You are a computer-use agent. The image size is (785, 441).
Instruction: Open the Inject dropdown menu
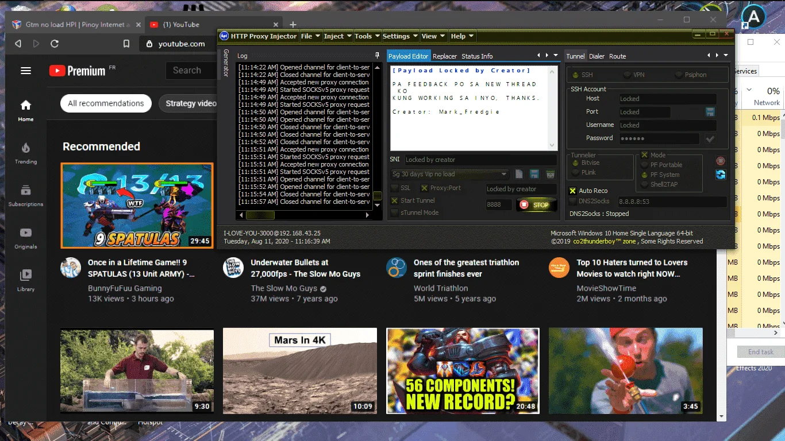point(337,36)
